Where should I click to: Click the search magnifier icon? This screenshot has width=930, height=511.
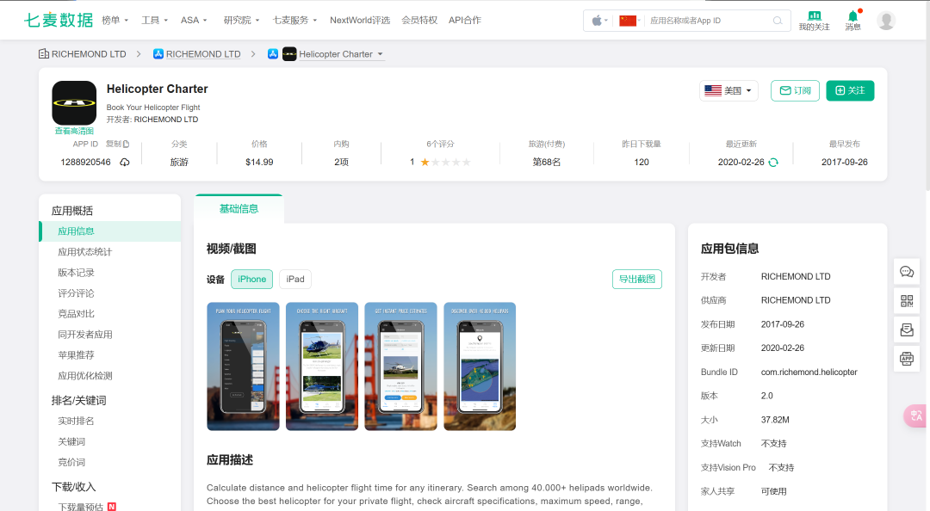click(778, 21)
